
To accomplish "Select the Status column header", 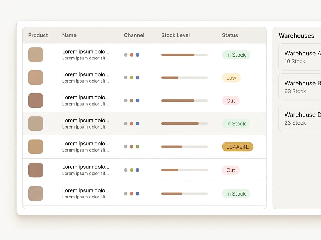I will pos(230,35).
